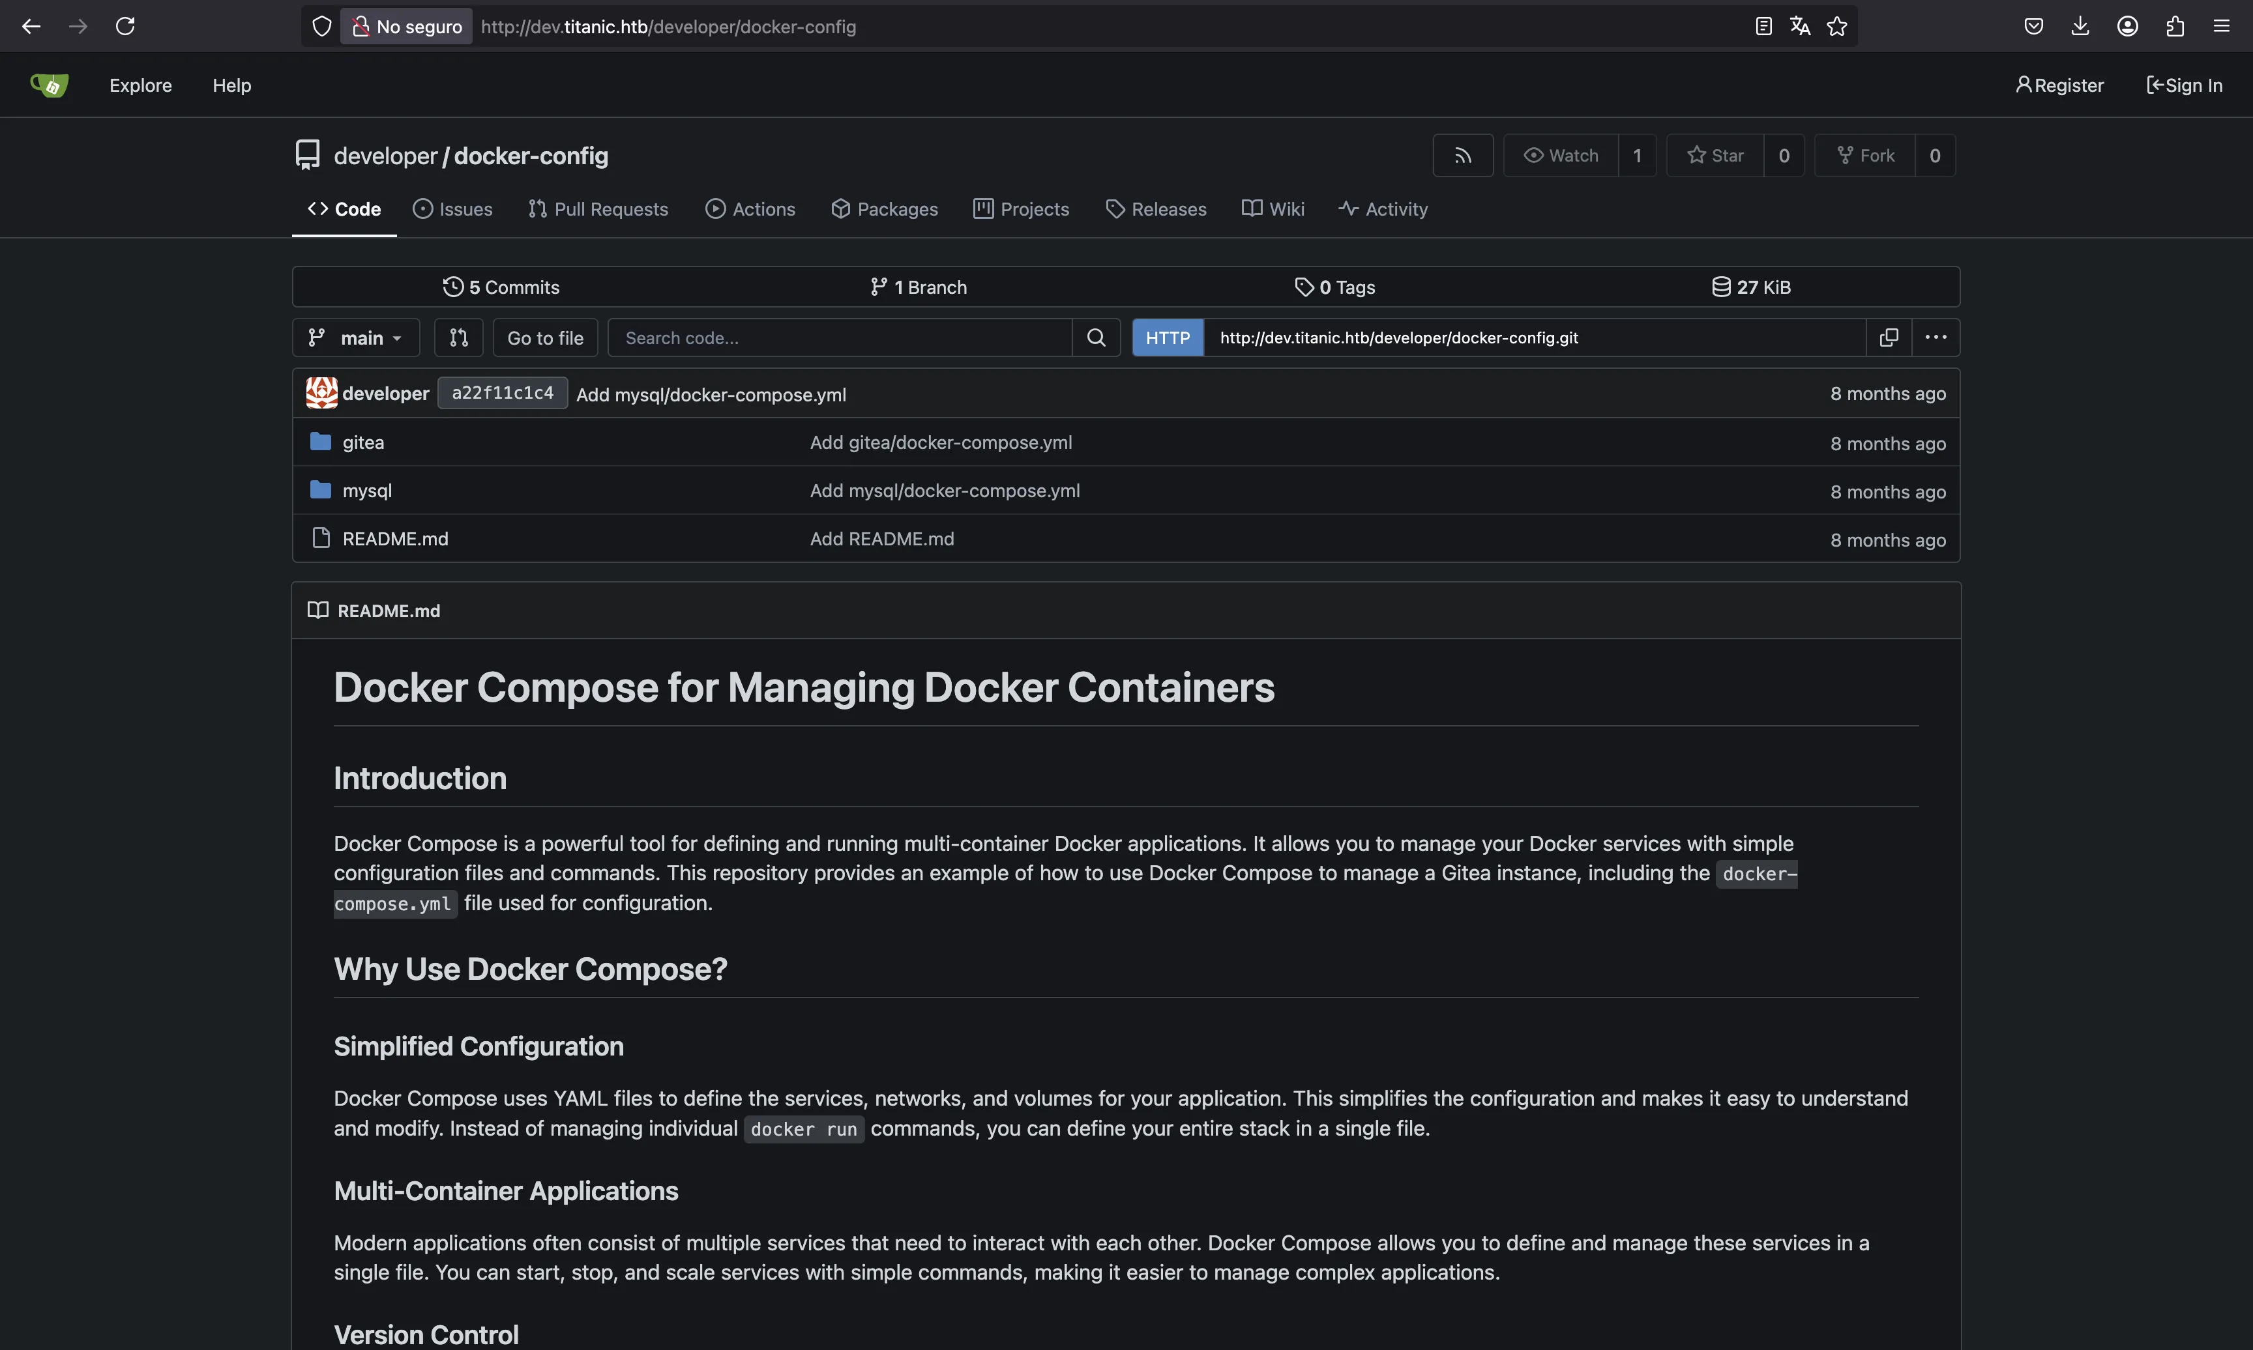This screenshot has height=1350, width=2253.
Task: Click the README.md header book icon
Action: tap(317, 610)
